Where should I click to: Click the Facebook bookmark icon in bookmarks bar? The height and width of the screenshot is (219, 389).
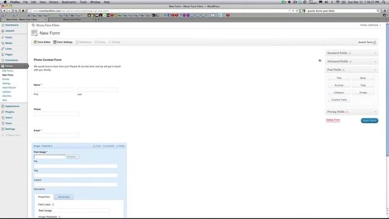pos(169,15)
